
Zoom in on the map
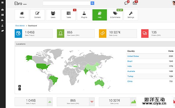click(x=20, y=86)
